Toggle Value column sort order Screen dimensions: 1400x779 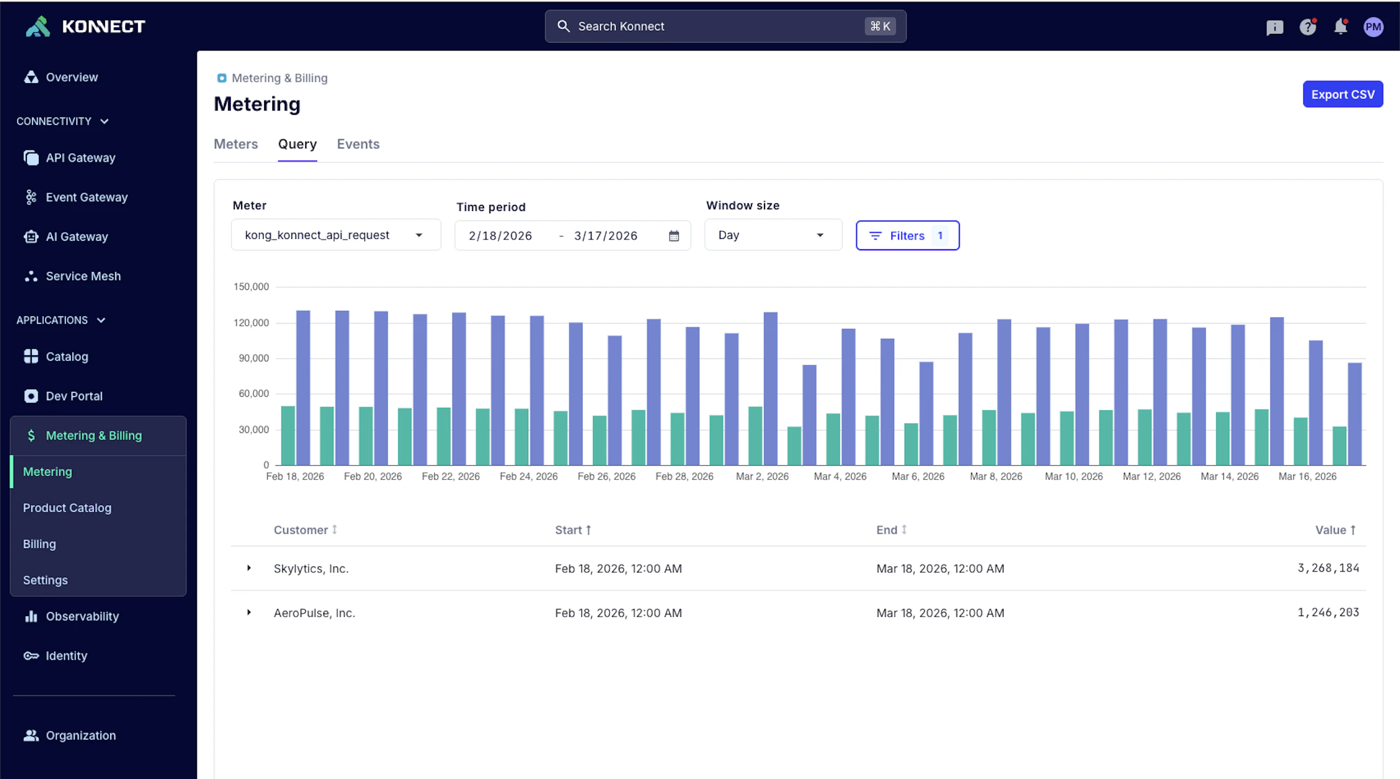[x=1335, y=530]
